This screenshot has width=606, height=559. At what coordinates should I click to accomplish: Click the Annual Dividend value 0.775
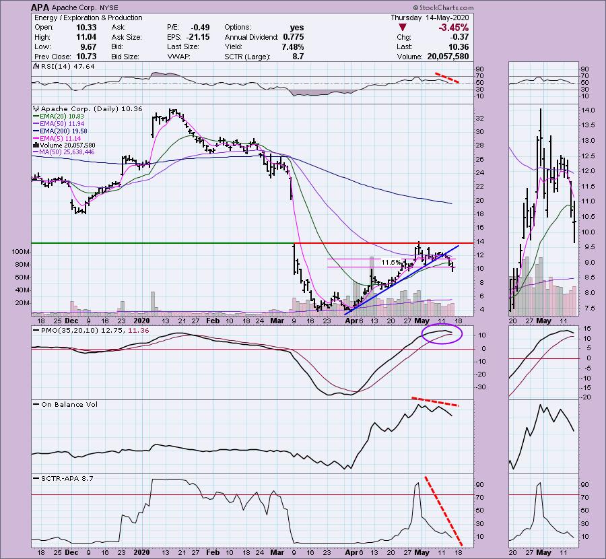pos(294,37)
